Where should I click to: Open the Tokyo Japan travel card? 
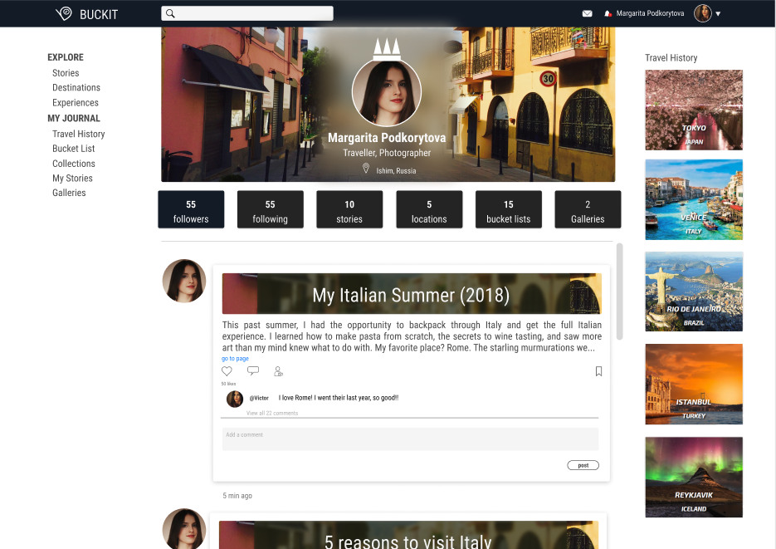pos(694,110)
